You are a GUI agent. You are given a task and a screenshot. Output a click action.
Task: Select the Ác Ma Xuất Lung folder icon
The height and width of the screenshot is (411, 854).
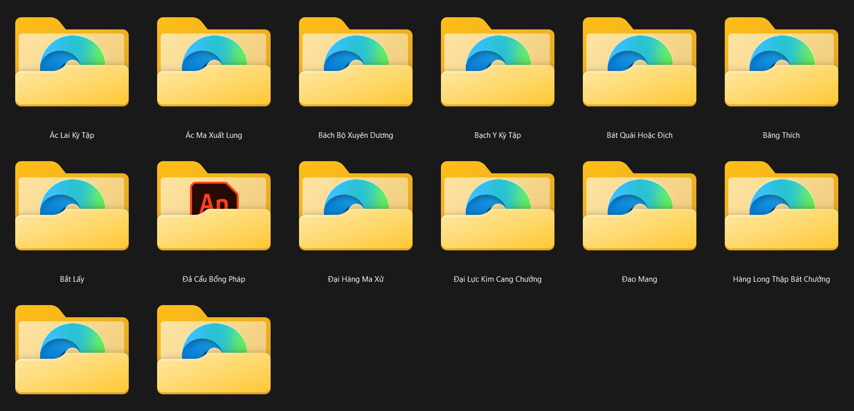tap(214, 62)
